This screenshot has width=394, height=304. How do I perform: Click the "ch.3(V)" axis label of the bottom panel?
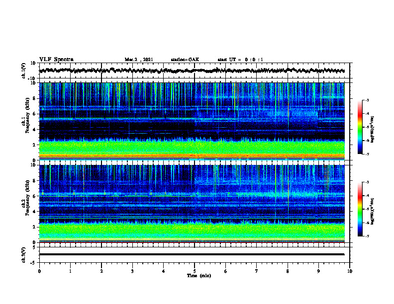click(24, 255)
